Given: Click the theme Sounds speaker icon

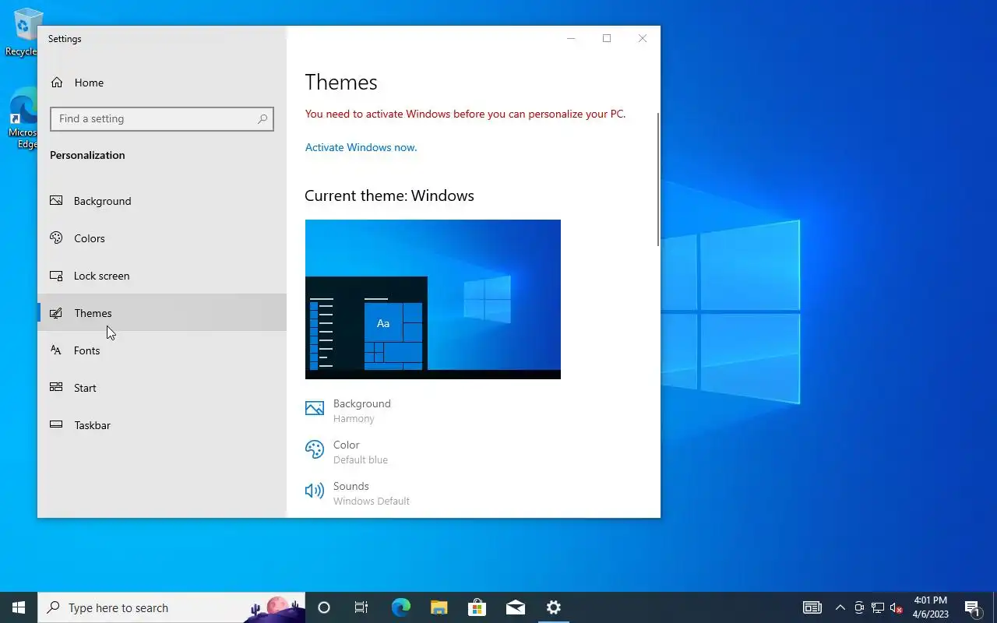Looking at the screenshot, I should click(315, 491).
